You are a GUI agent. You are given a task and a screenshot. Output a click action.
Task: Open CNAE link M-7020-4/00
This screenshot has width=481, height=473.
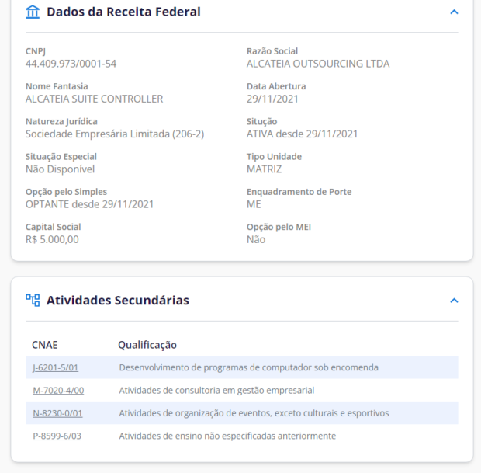coord(58,390)
